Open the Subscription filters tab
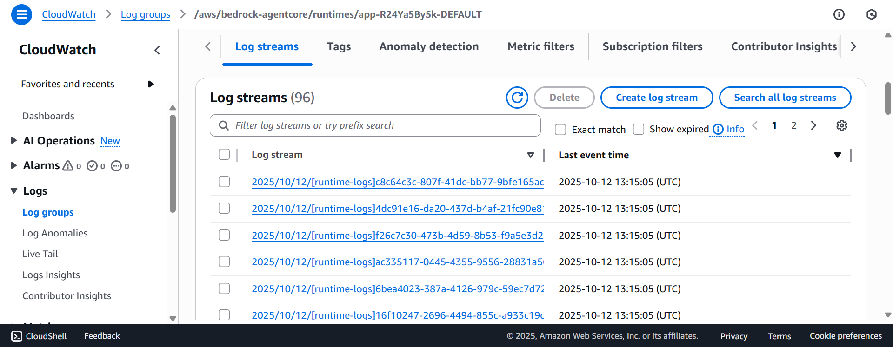 653,46
